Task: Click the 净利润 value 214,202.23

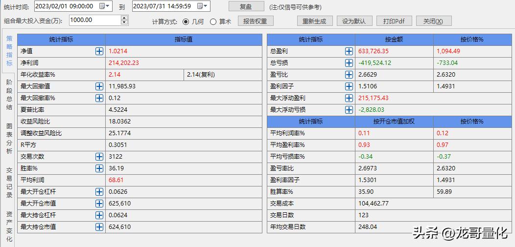Action: click(x=124, y=63)
